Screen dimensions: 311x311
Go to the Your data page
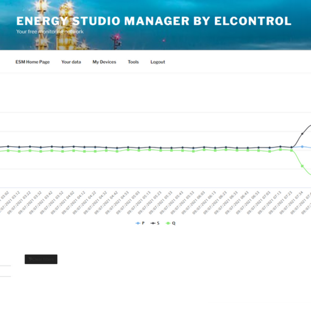click(x=71, y=62)
